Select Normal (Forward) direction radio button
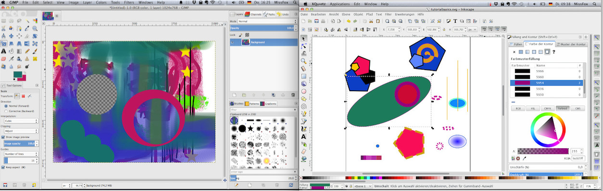The height and width of the screenshot is (191, 603). pyautogui.click(x=6, y=106)
